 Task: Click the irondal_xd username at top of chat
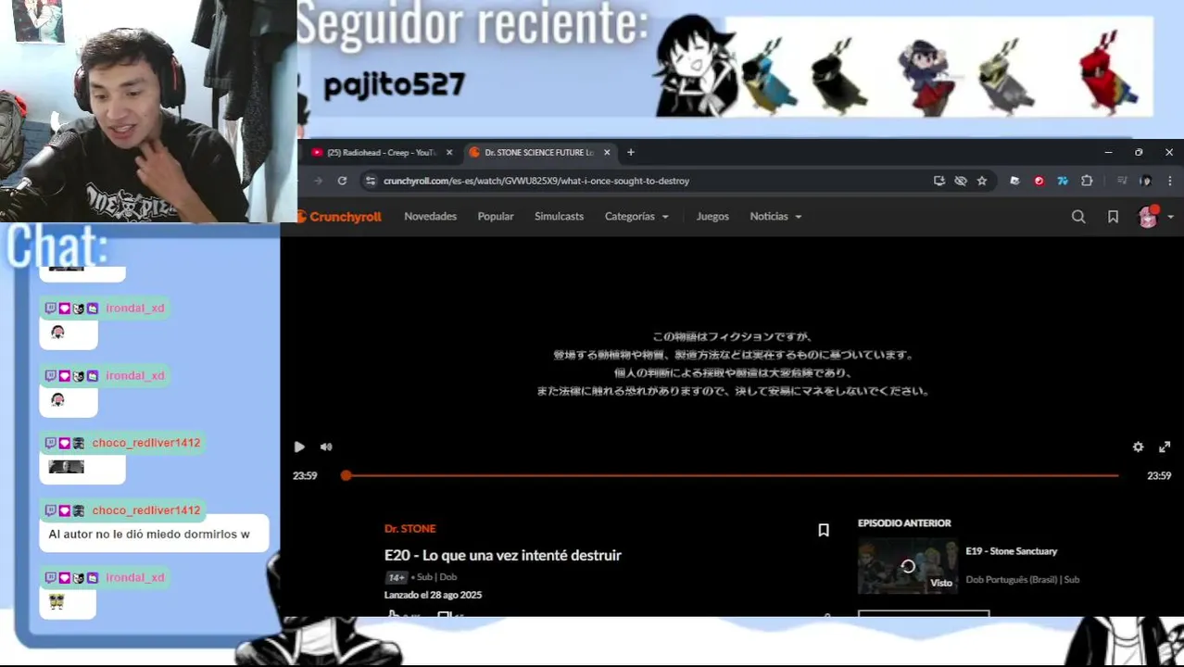pyautogui.click(x=135, y=308)
